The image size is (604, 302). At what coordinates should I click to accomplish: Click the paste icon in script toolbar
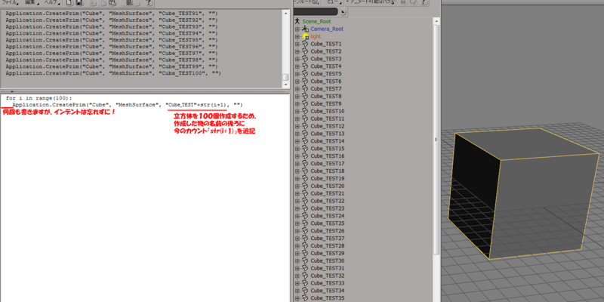click(x=112, y=3)
